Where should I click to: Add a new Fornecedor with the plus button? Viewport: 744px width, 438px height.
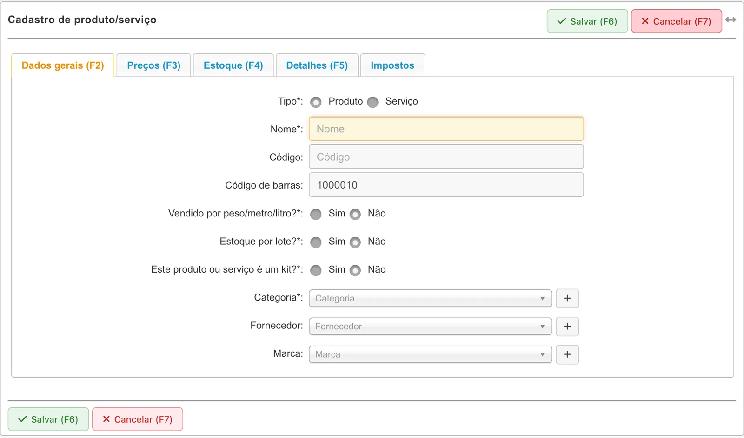[567, 327]
